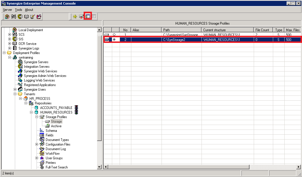Select the ACCOUNTS_PAYABLE repository label
302x177 pixels.
[x=56, y=108]
